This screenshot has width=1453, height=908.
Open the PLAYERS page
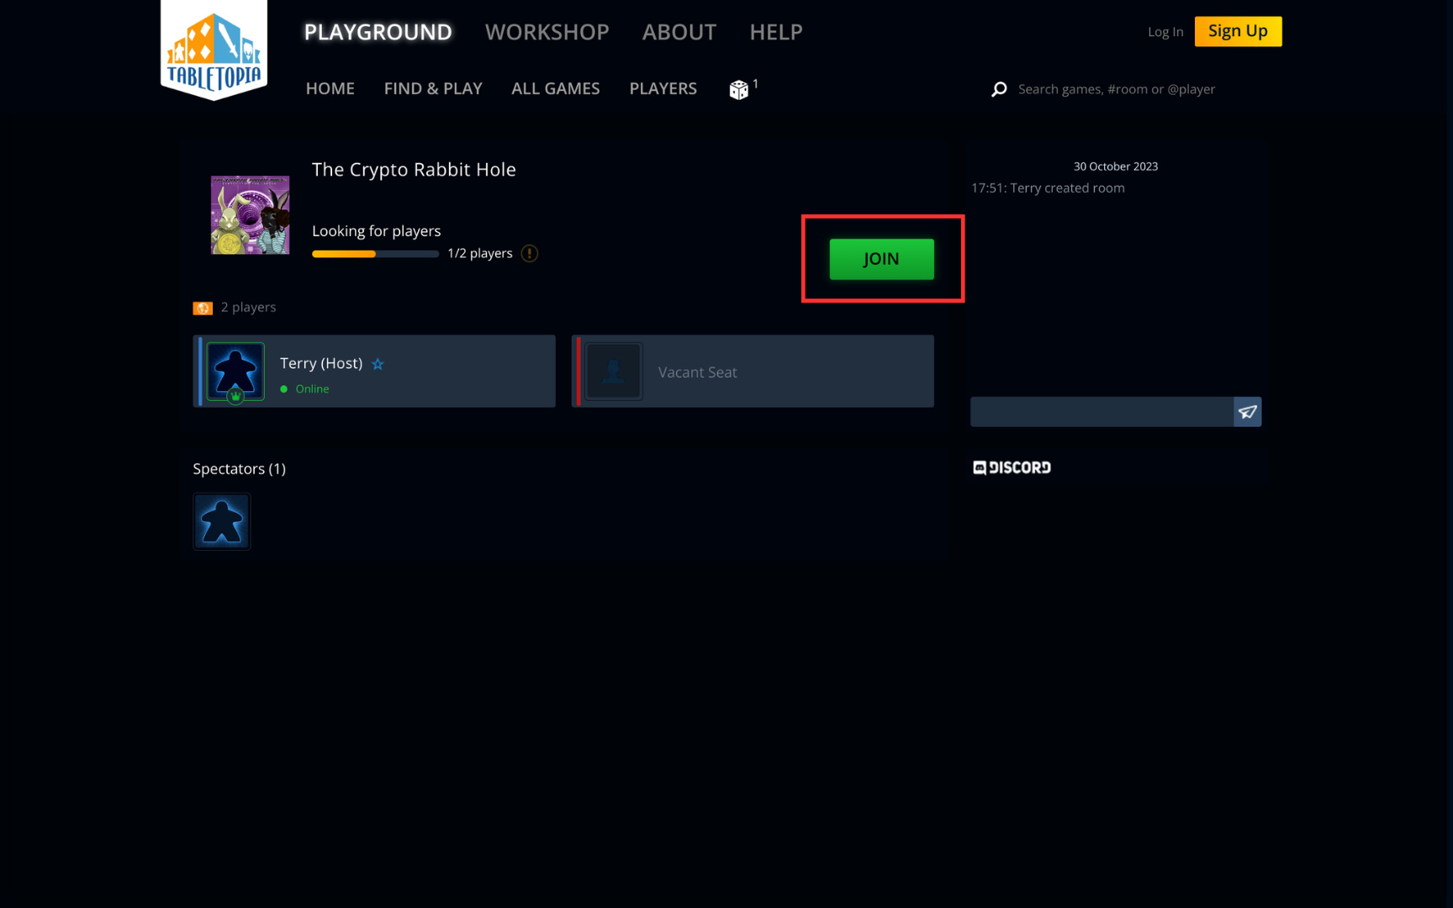663,88
